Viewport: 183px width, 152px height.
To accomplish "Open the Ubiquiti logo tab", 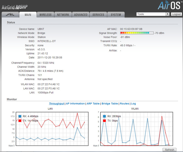I will tap(10, 15).
